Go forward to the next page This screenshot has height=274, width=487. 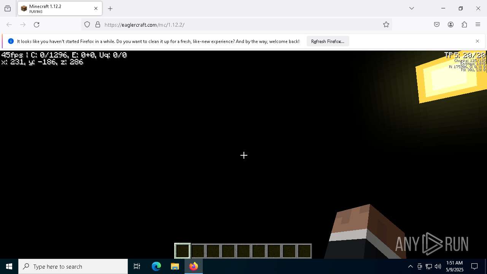(x=23, y=25)
